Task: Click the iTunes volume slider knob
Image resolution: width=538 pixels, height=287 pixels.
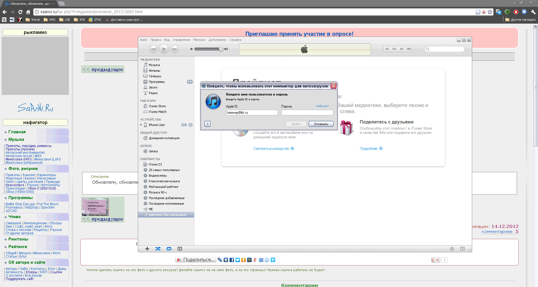Action: click(x=221, y=49)
